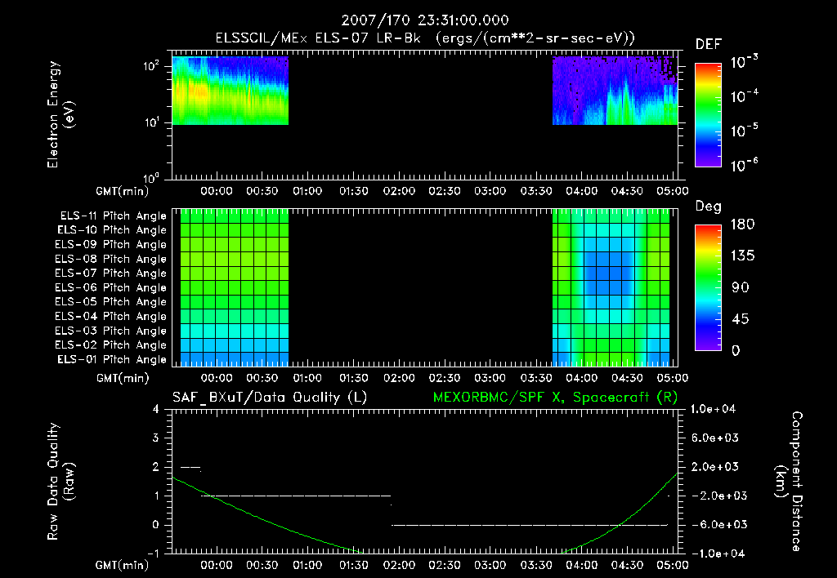Screen dimensions: 837x578
Task: Click the 90 tick on Deg color bar
Action: tap(741, 288)
